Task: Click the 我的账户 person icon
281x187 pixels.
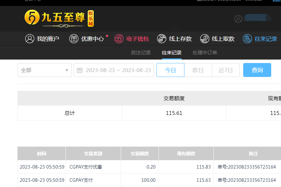Action: click(29, 39)
